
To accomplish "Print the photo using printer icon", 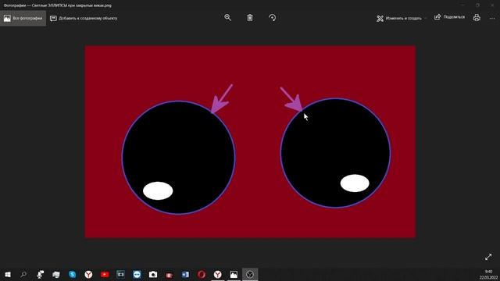I will click(x=477, y=18).
